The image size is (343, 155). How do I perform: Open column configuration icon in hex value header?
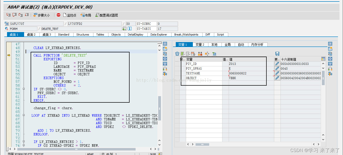click(x=323, y=59)
